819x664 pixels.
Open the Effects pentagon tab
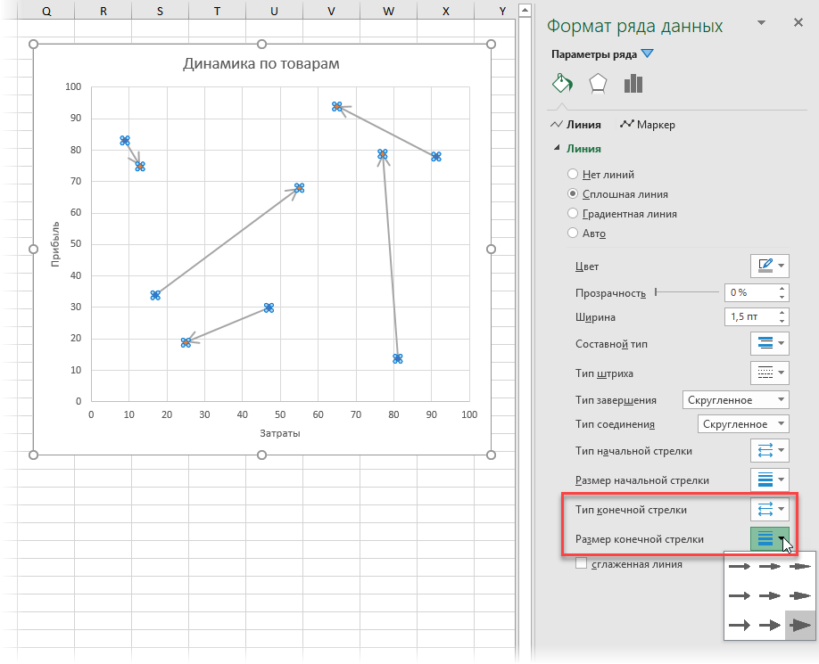click(x=598, y=84)
